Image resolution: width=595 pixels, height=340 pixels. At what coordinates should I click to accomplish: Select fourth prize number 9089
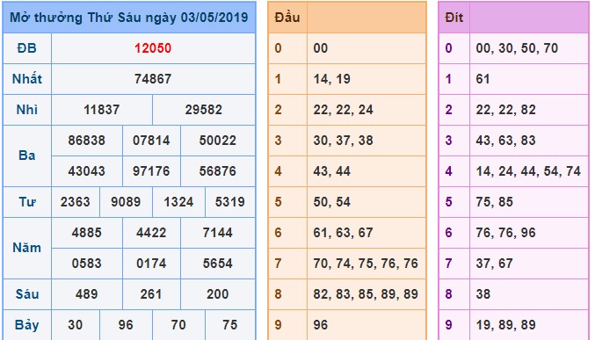click(126, 202)
